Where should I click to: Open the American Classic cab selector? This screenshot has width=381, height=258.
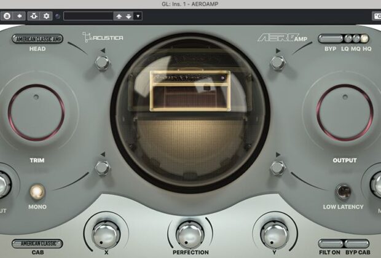37,243
